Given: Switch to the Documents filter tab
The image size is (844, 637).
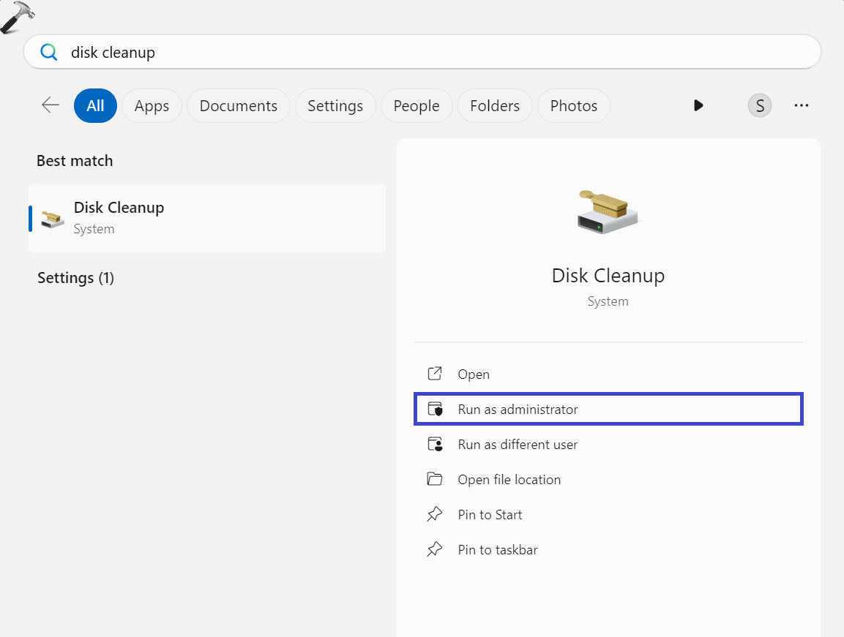Looking at the screenshot, I should tap(238, 106).
